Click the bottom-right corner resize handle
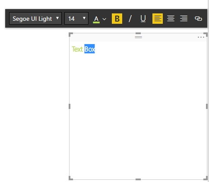 click(206, 178)
